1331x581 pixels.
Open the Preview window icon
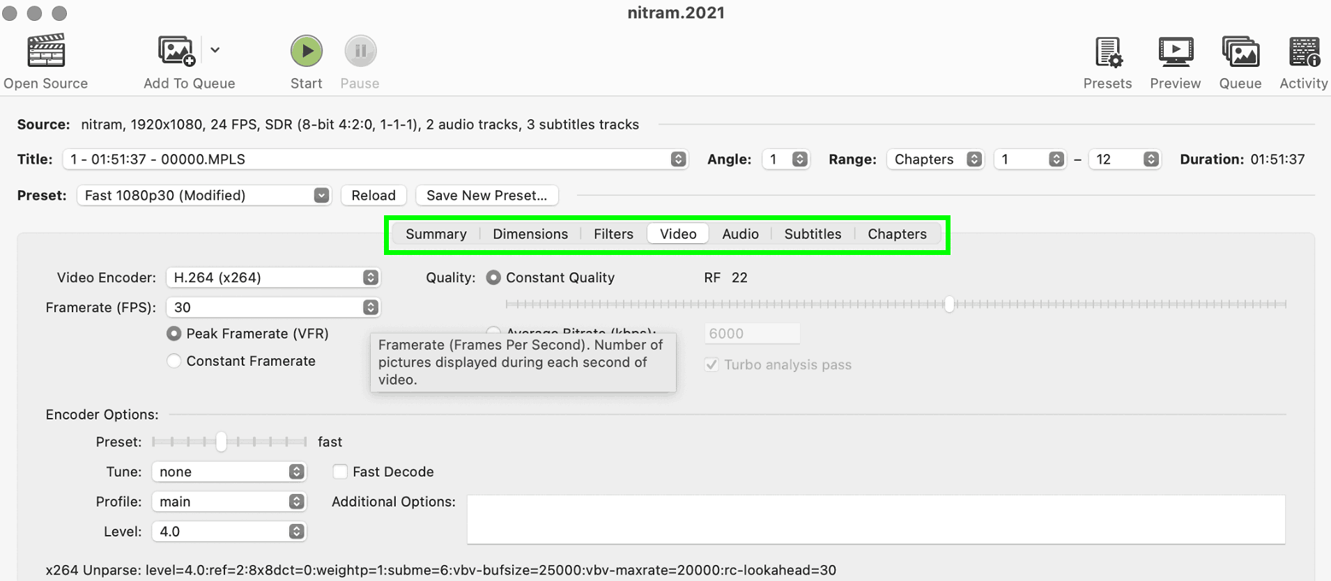tap(1175, 52)
